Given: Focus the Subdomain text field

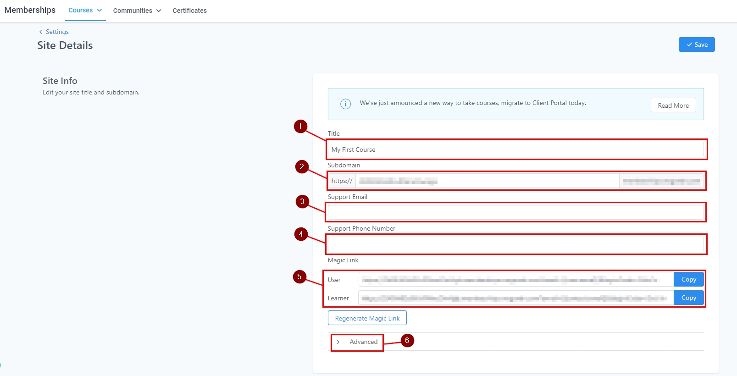Looking at the screenshot, I should click(x=486, y=181).
